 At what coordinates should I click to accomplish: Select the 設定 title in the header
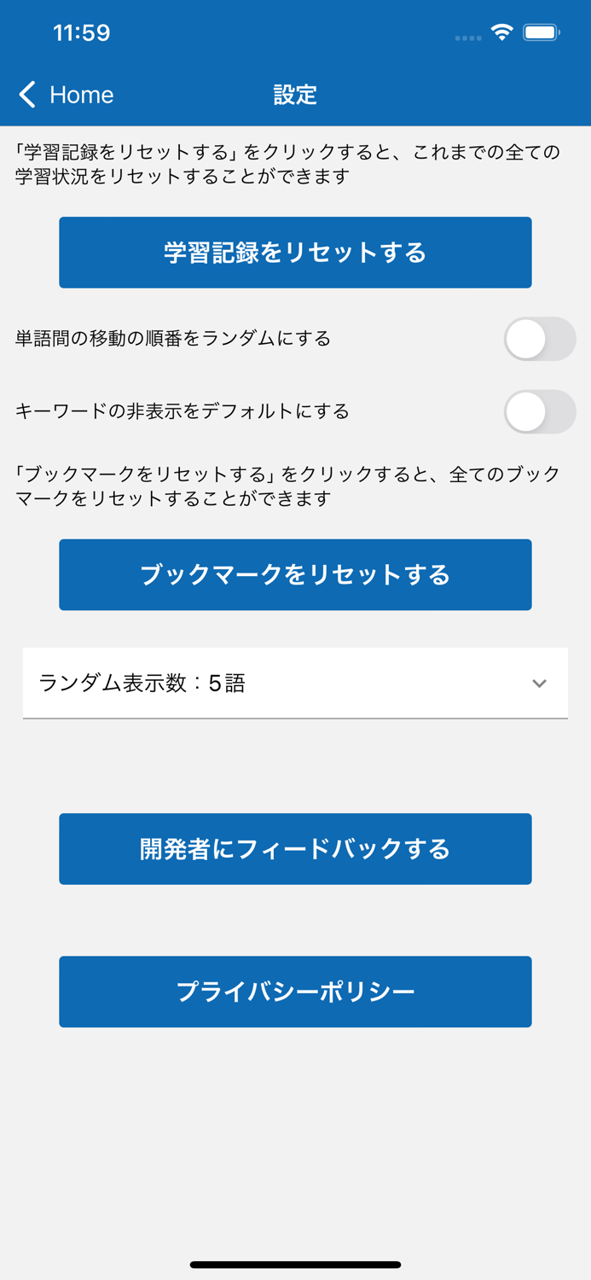(x=295, y=95)
